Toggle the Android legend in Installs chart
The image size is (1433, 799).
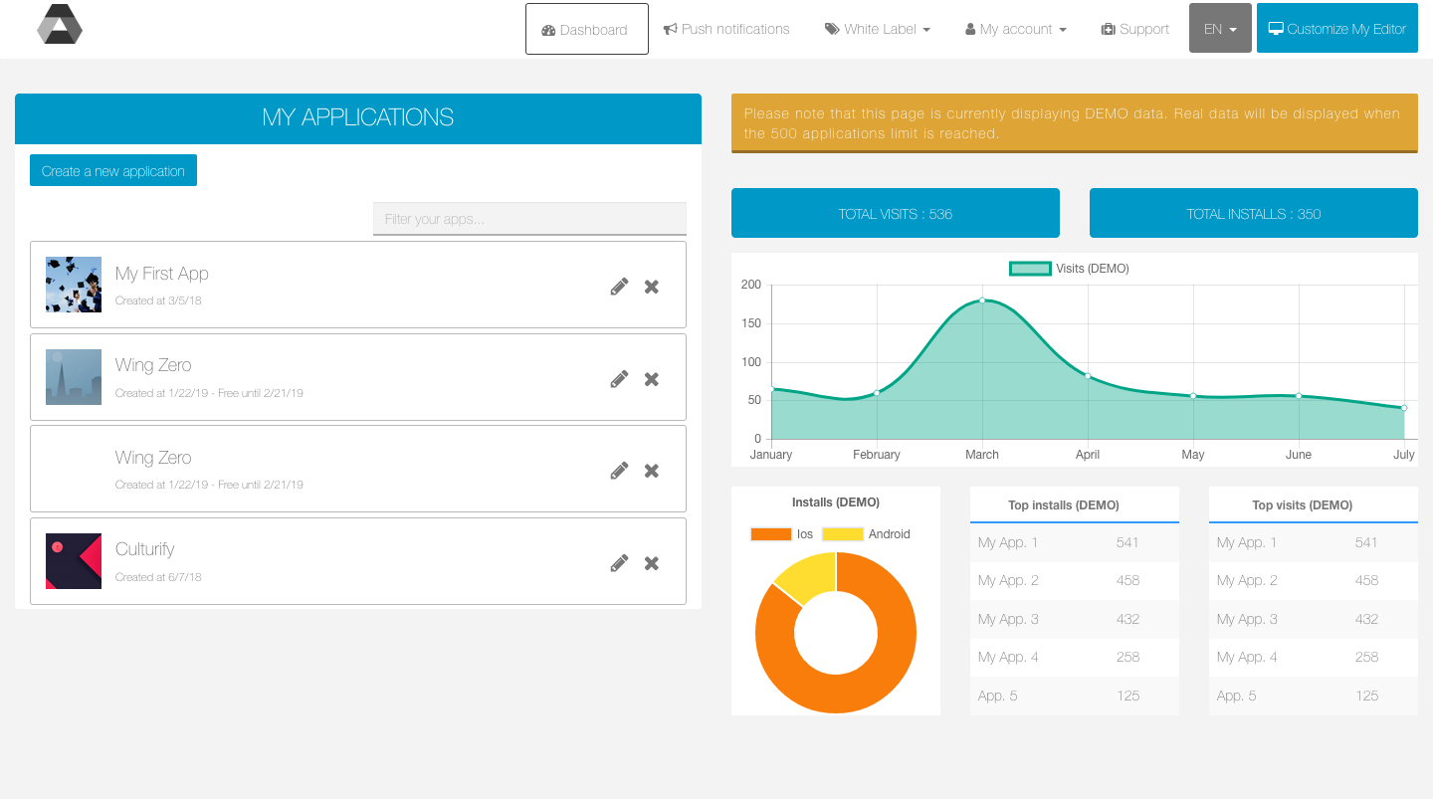[867, 534]
